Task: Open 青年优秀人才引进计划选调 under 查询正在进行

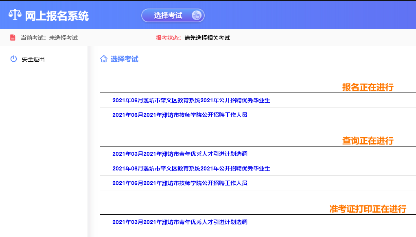Action: point(180,154)
